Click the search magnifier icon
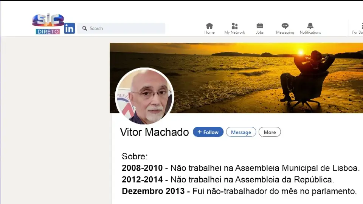363x204 pixels. (84, 28)
